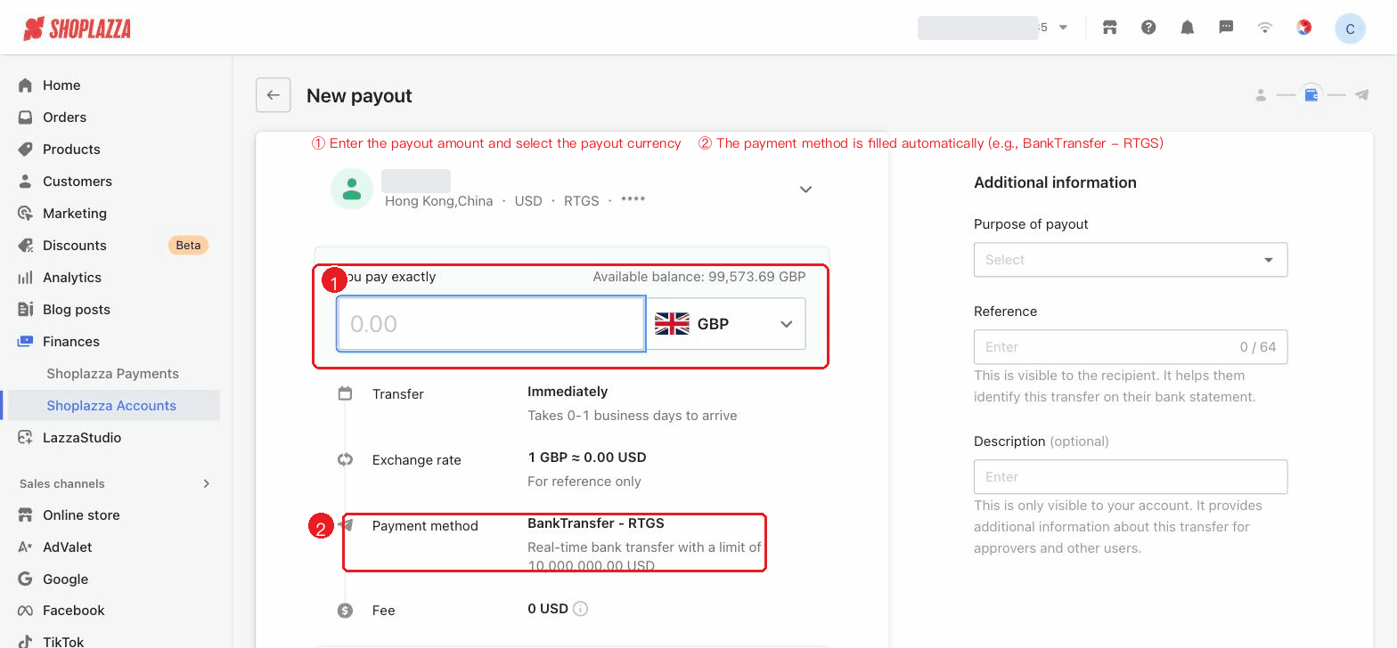This screenshot has width=1397, height=648.
Task: Click the 'New payout' heading
Action: 359,96
